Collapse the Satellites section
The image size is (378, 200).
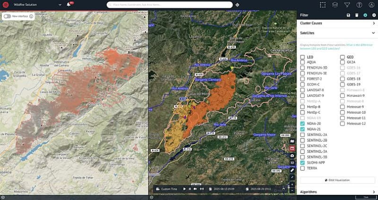(x=373, y=33)
